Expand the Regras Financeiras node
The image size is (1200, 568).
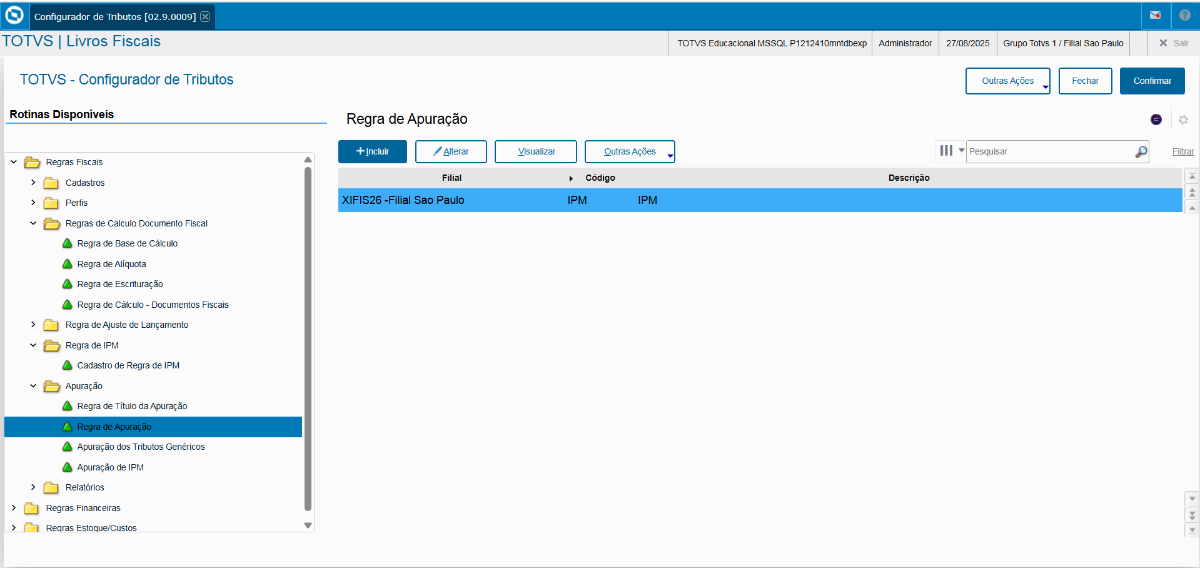14,508
